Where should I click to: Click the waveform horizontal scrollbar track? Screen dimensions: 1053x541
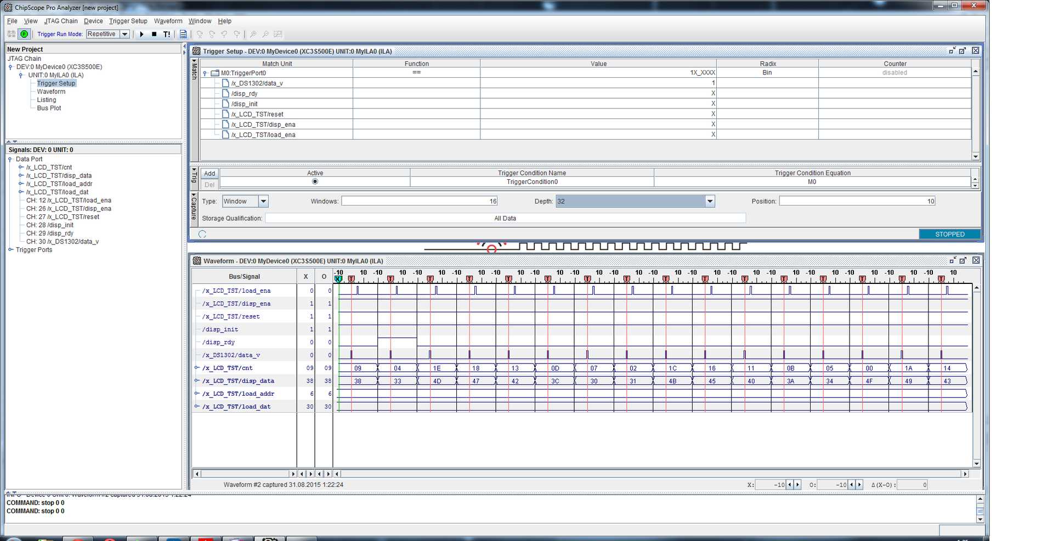pos(650,474)
